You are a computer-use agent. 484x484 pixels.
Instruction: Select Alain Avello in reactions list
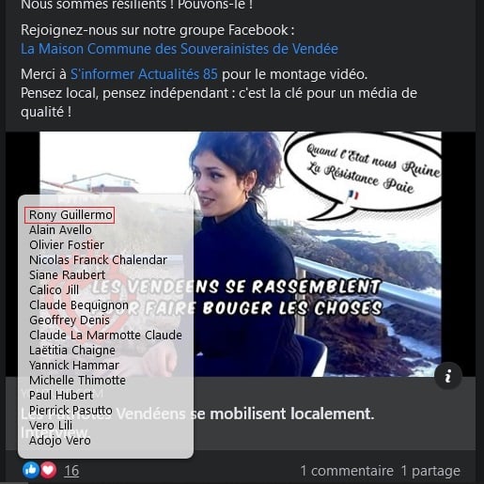[60, 230]
